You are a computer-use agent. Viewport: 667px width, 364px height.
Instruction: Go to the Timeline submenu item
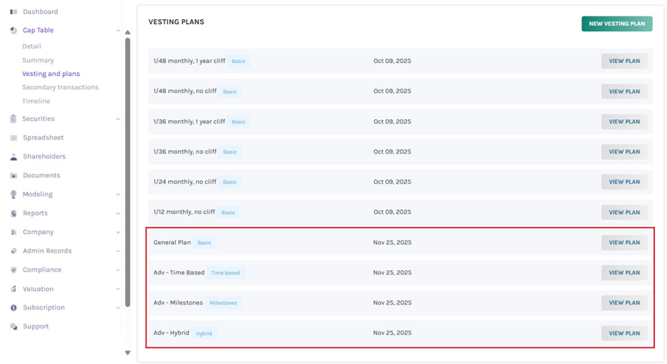coord(36,101)
